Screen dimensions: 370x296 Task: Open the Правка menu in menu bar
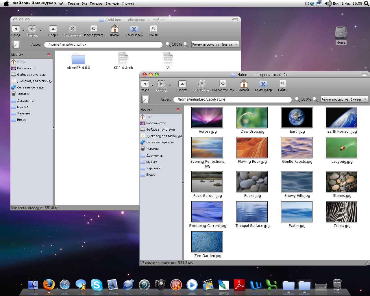(x=73, y=4)
